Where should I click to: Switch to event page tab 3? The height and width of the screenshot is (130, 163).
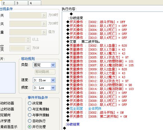coord(22,3)
